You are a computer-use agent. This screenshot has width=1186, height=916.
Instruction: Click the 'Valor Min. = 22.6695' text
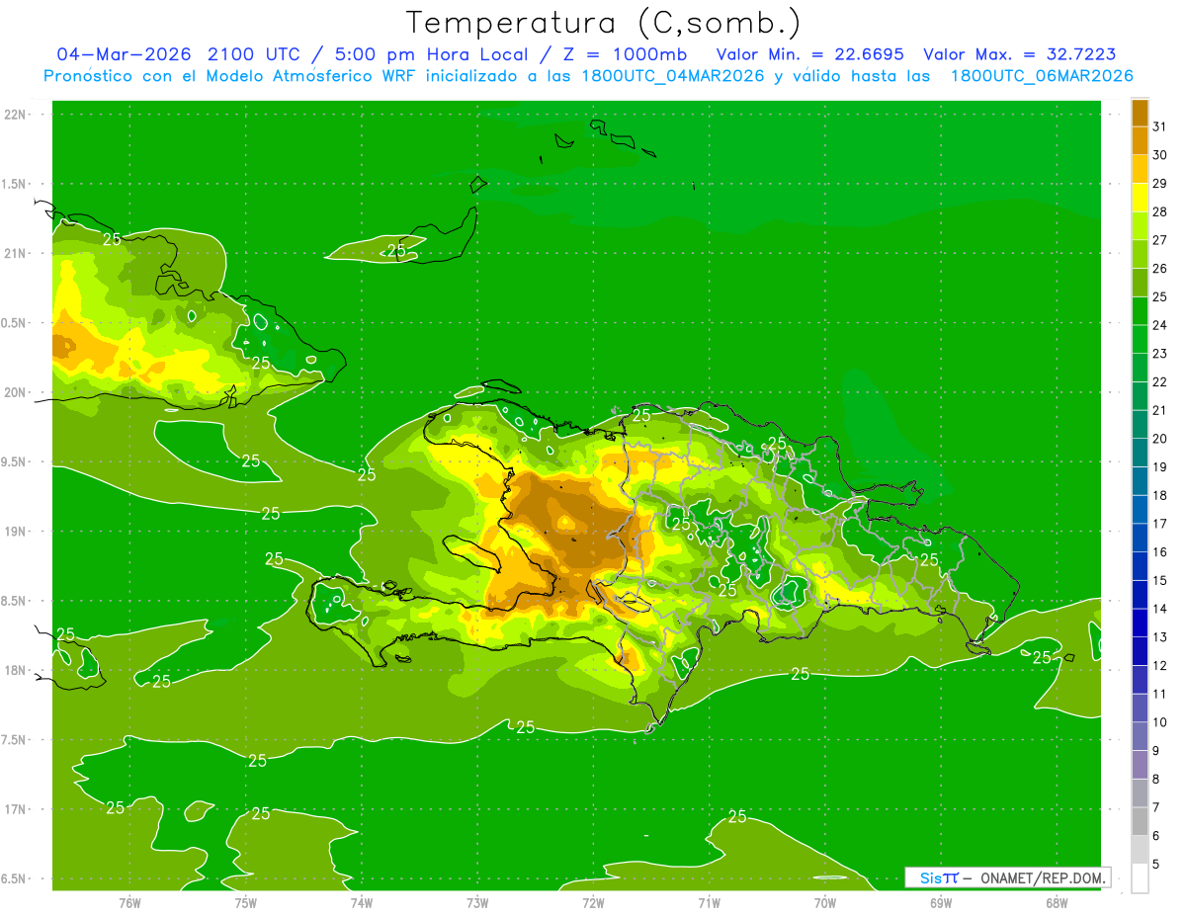pos(809,54)
